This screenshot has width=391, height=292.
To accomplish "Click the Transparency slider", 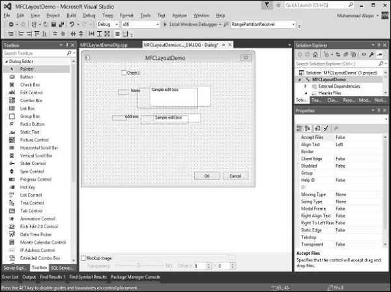I will point(137,266).
